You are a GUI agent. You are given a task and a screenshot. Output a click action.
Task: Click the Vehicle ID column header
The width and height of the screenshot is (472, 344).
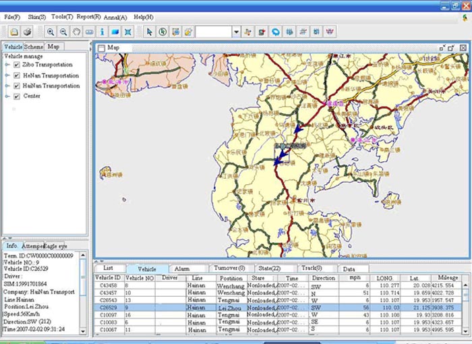(x=108, y=277)
